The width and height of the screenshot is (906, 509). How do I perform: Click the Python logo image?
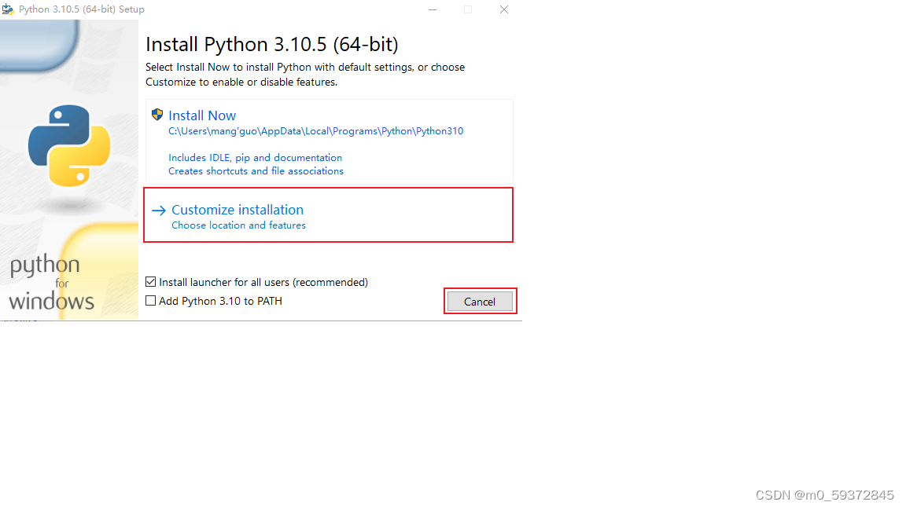point(69,145)
